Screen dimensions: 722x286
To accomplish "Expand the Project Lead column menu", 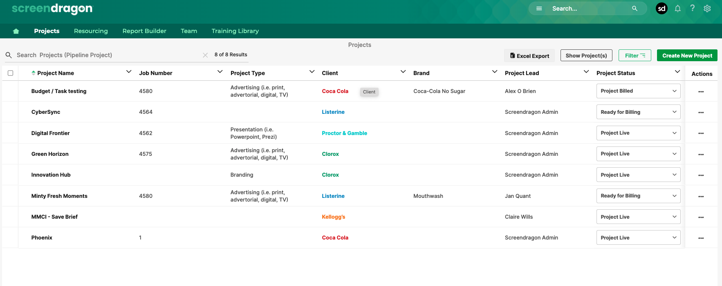I will [586, 72].
